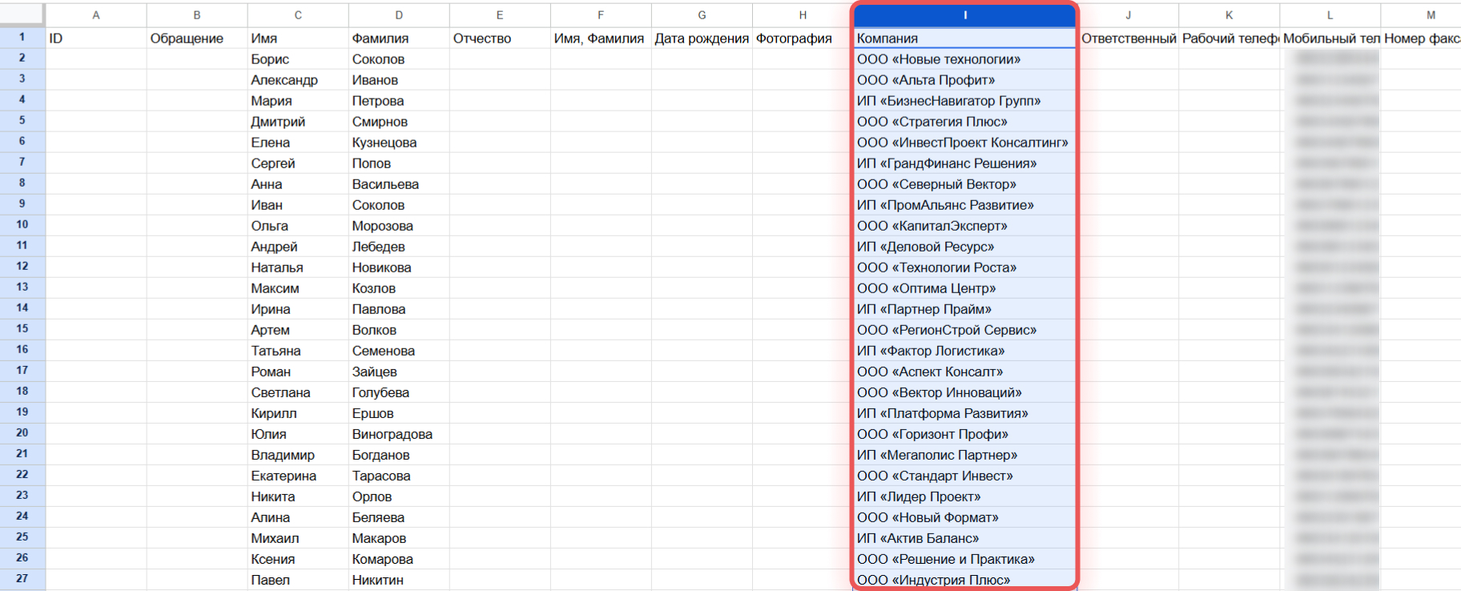
Task: Select column C header
Action: 298,15
